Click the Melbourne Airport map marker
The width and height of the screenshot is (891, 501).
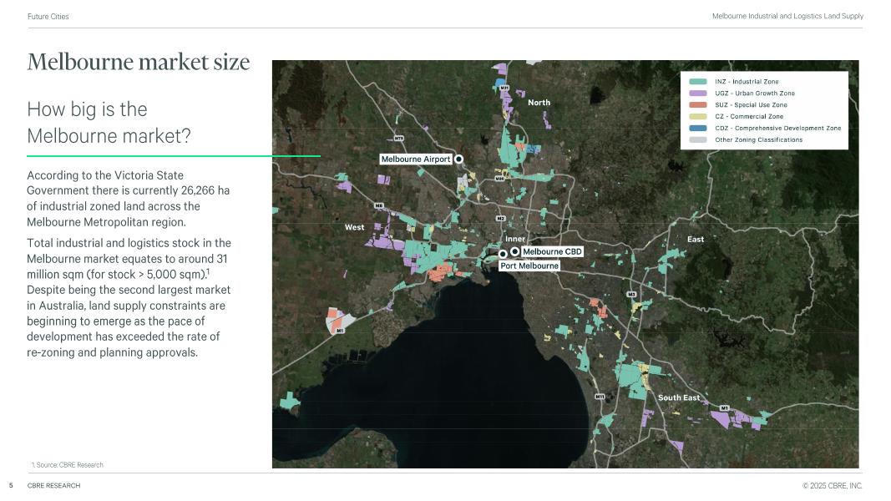click(x=458, y=159)
